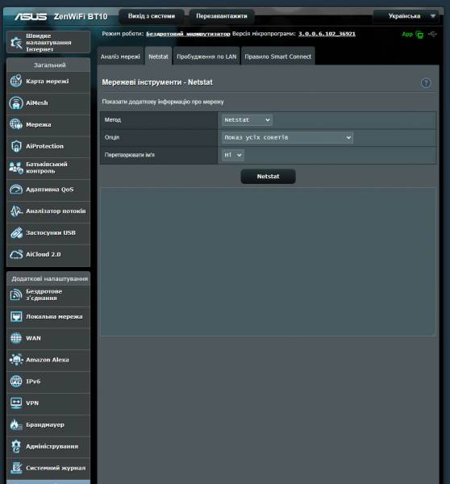Click the Мережеві інструменти - Netstat heading
This screenshot has height=484, width=450.
(x=157, y=82)
